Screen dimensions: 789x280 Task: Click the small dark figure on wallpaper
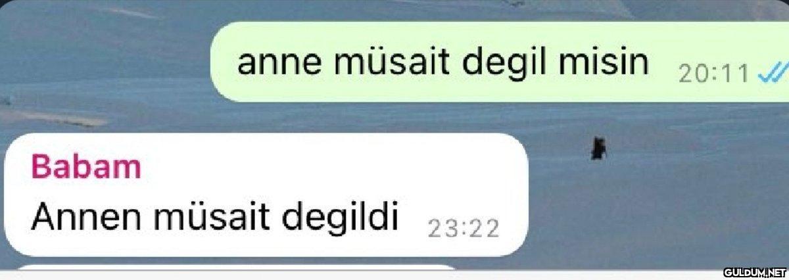point(598,148)
